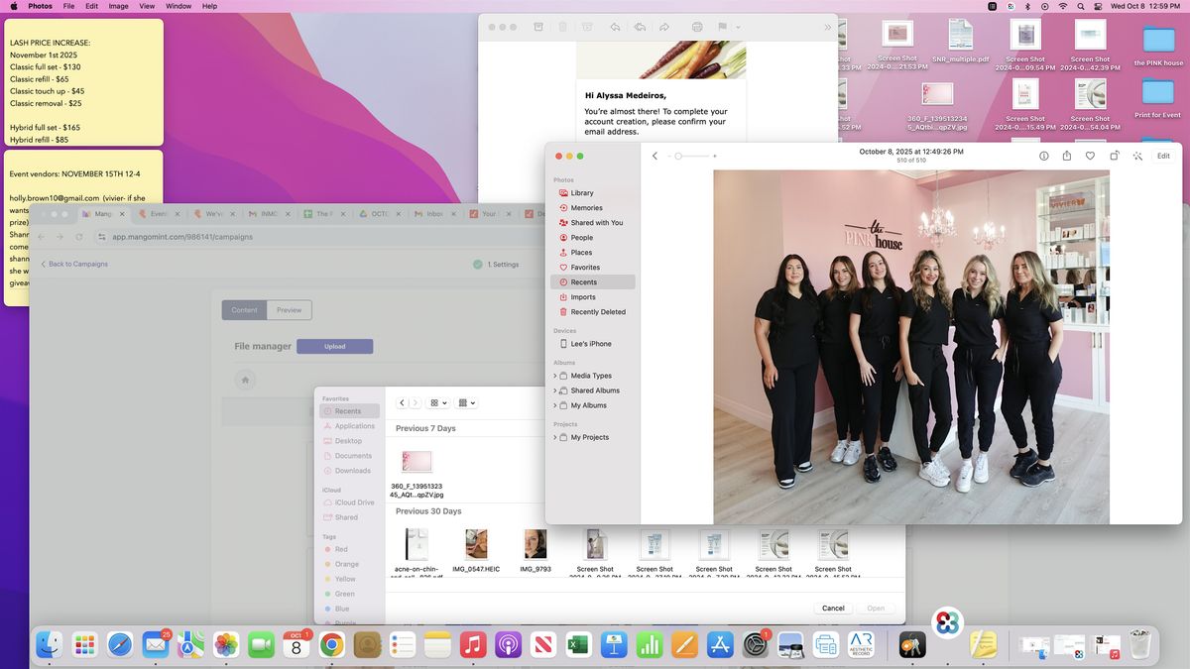Click the Auto Enhance magic wand icon
This screenshot has width=1190, height=669.
tap(1136, 156)
